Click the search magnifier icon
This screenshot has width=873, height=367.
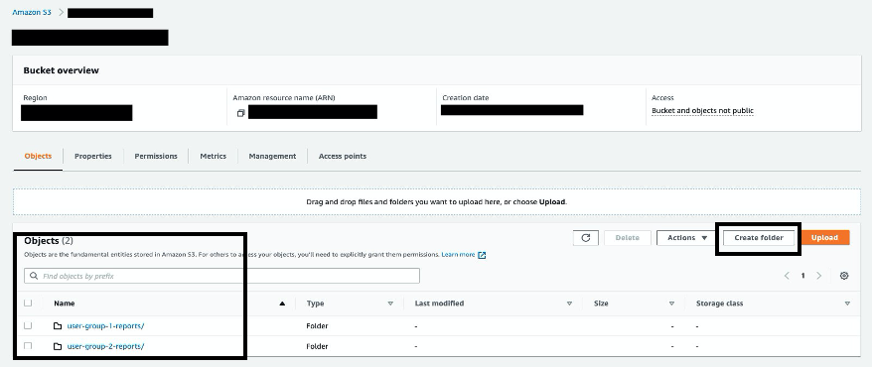34,276
